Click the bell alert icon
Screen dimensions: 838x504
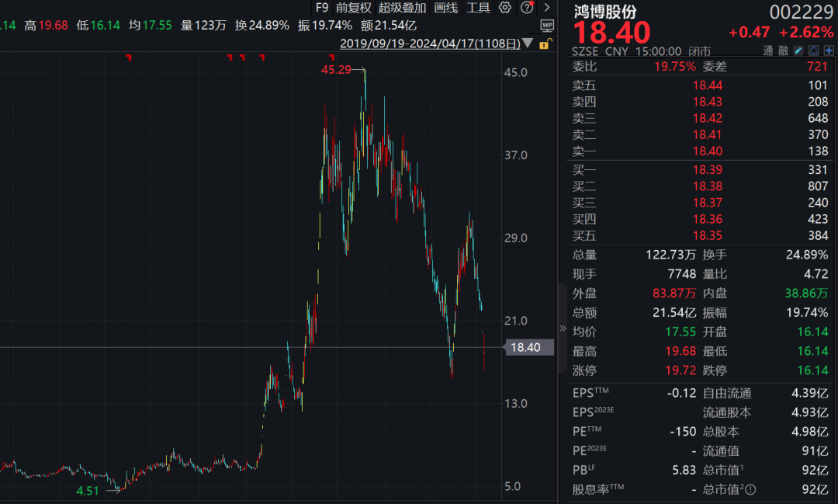[814, 51]
